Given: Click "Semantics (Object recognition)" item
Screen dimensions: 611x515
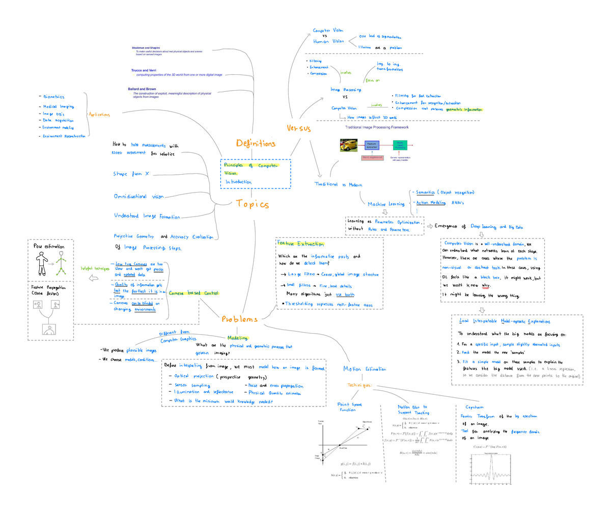Looking at the screenshot, I should click(445, 193).
